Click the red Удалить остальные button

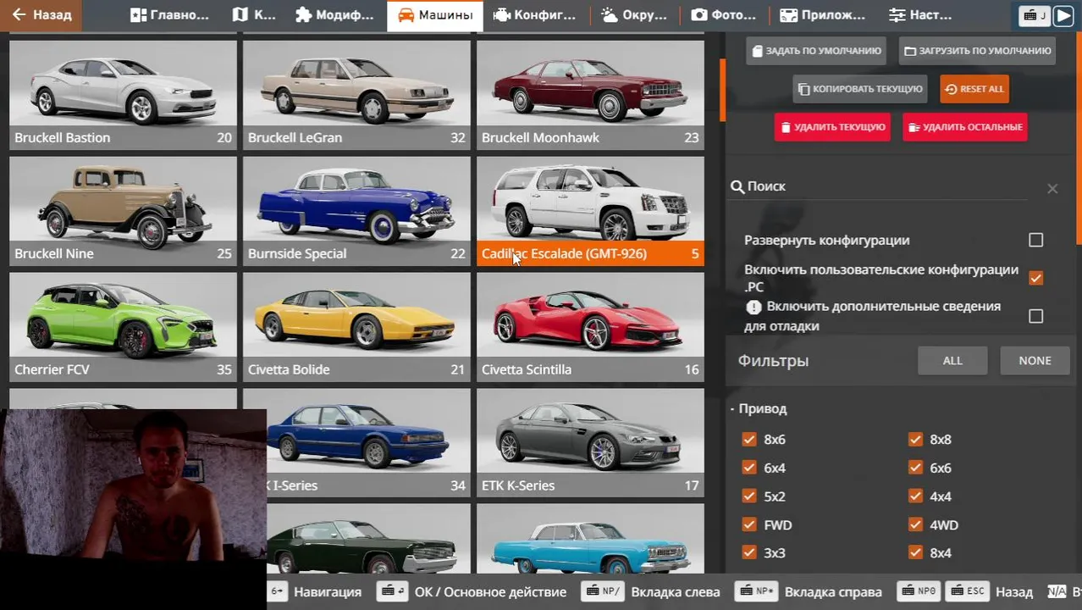(965, 127)
